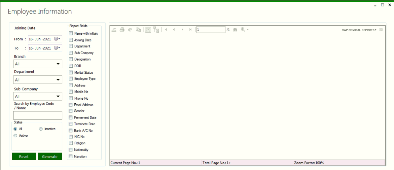Choose the Active status option
The image size is (394, 170).
coord(15,136)
